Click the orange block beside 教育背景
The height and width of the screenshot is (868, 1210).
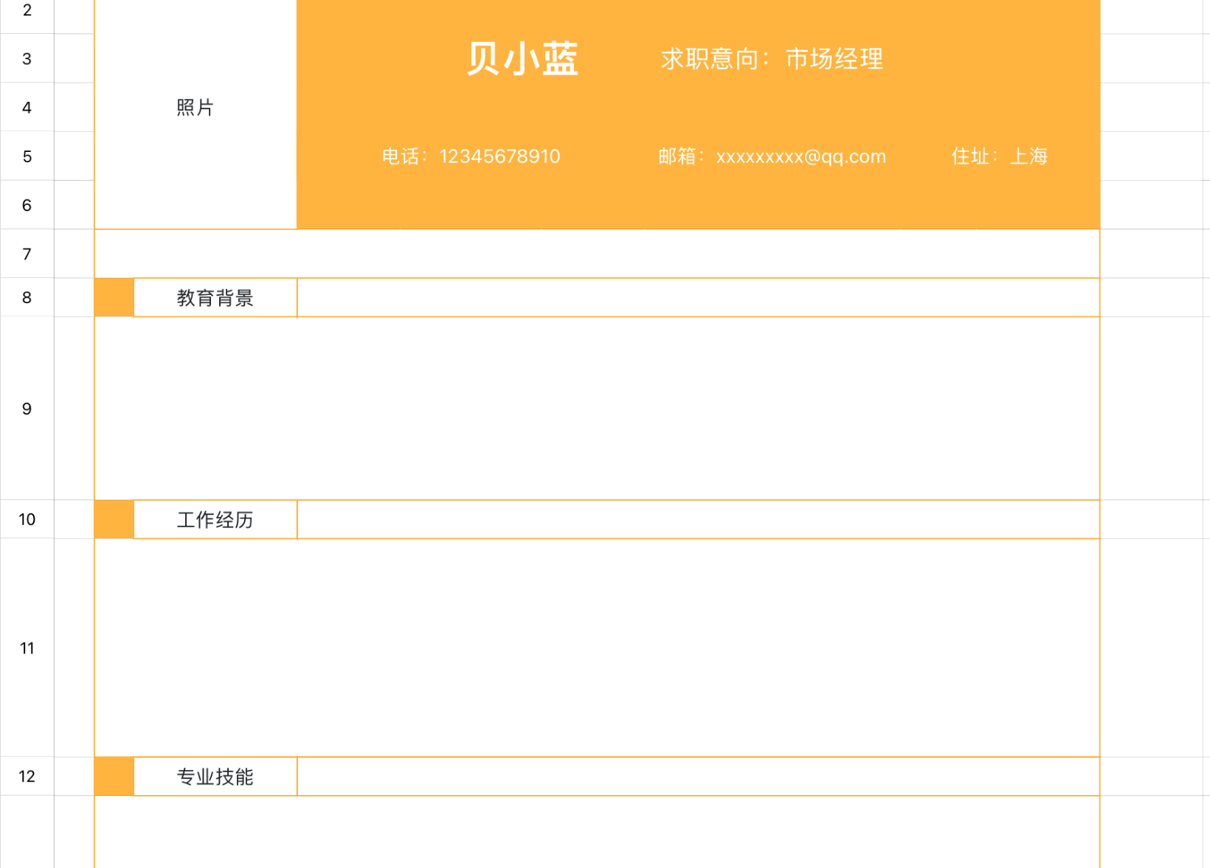[x=114, y=298]
